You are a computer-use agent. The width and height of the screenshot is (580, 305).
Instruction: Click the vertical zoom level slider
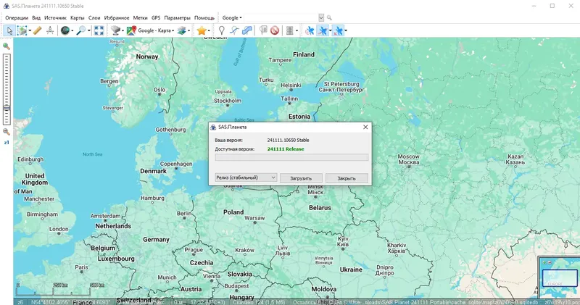coord(7,88)
